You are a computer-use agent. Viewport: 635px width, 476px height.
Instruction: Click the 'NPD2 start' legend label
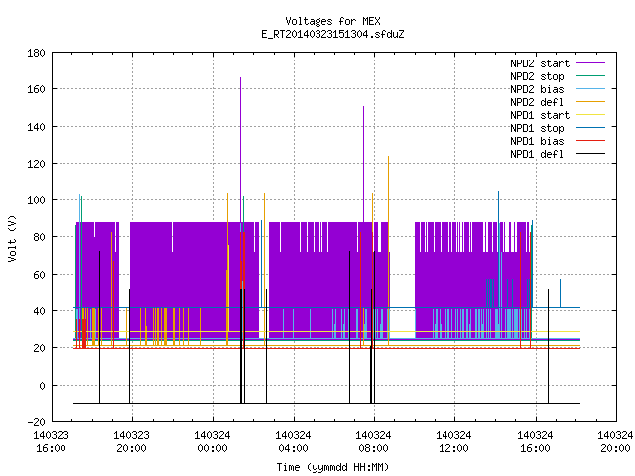point(540,63)
